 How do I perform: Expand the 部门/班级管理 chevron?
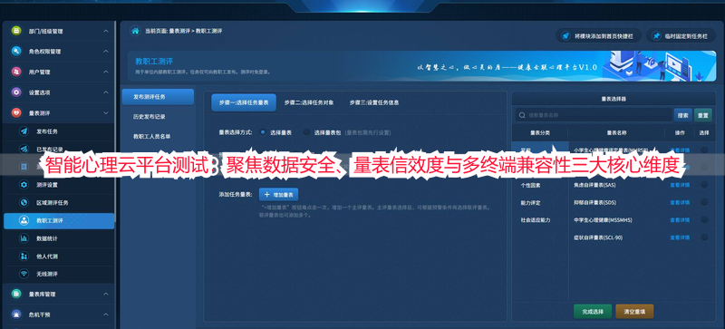point(106,31)
